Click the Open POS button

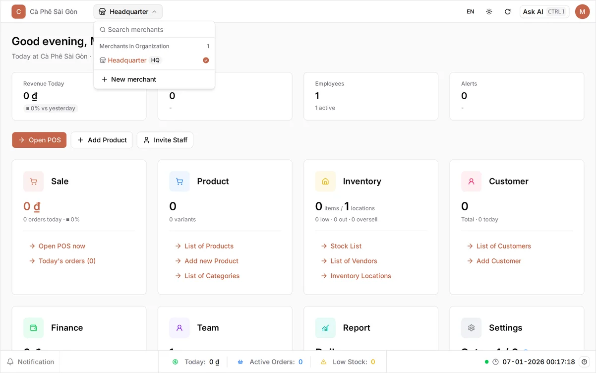(39, 140)
